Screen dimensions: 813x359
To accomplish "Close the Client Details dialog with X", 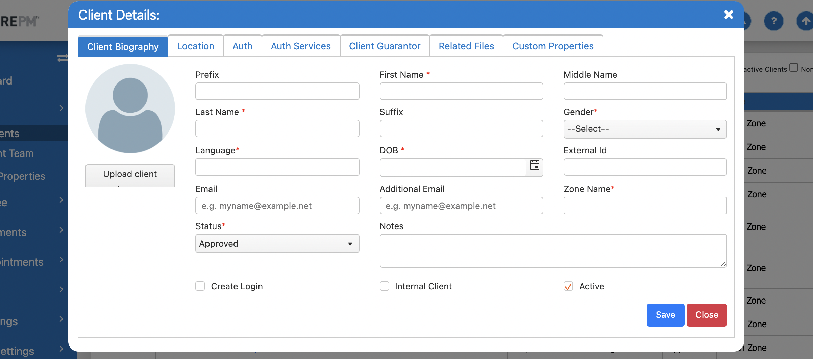I will pyautogui.click(x=729, y=15).
